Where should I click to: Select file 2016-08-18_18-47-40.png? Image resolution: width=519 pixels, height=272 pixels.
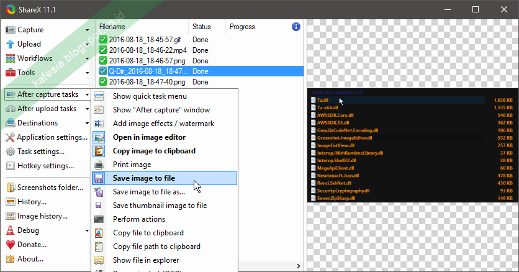(147, 82)
